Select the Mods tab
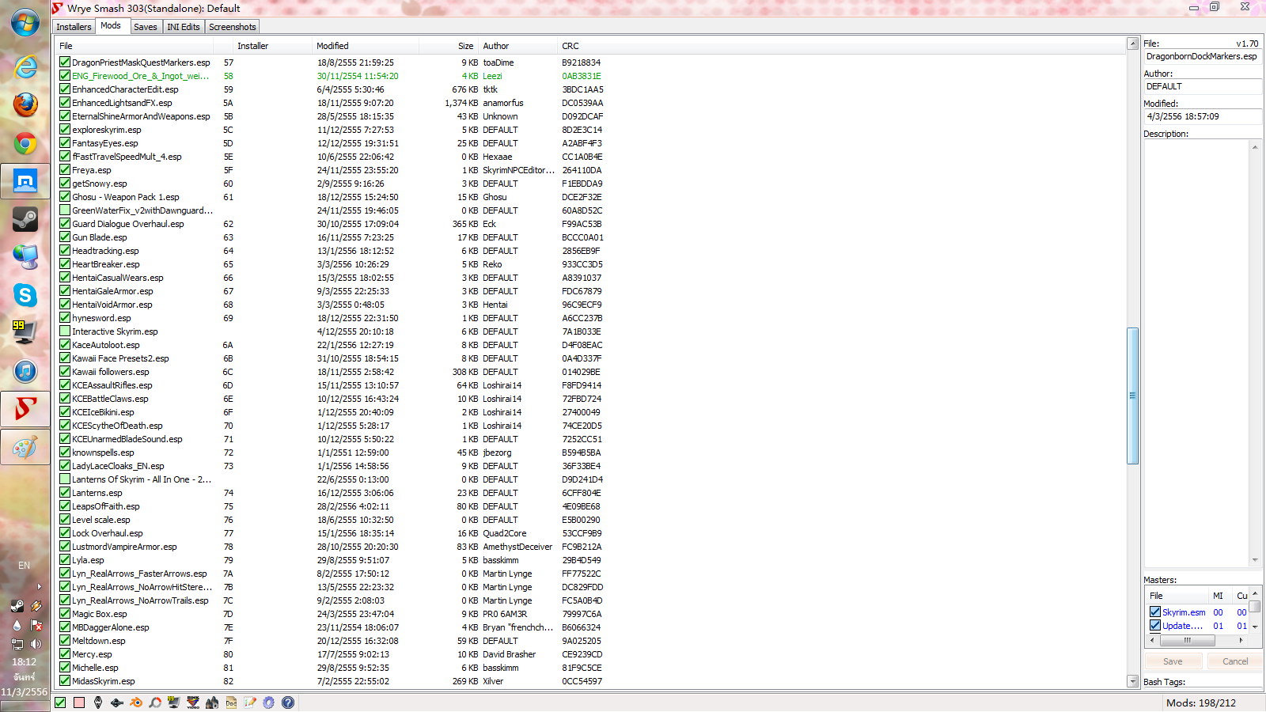The height and width of the screenshot is (712, 1266). pos(111,25)
